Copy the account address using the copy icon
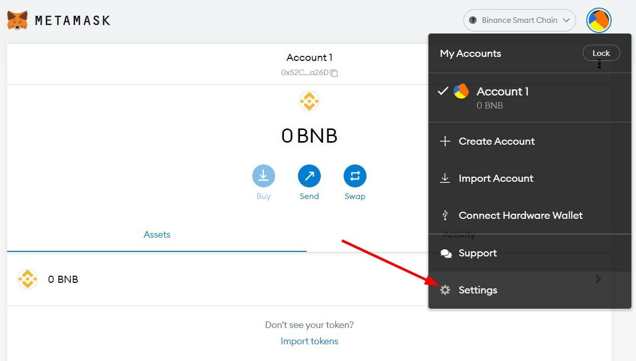Viewport: 636px width, 361px height. (x=333, y=73)
